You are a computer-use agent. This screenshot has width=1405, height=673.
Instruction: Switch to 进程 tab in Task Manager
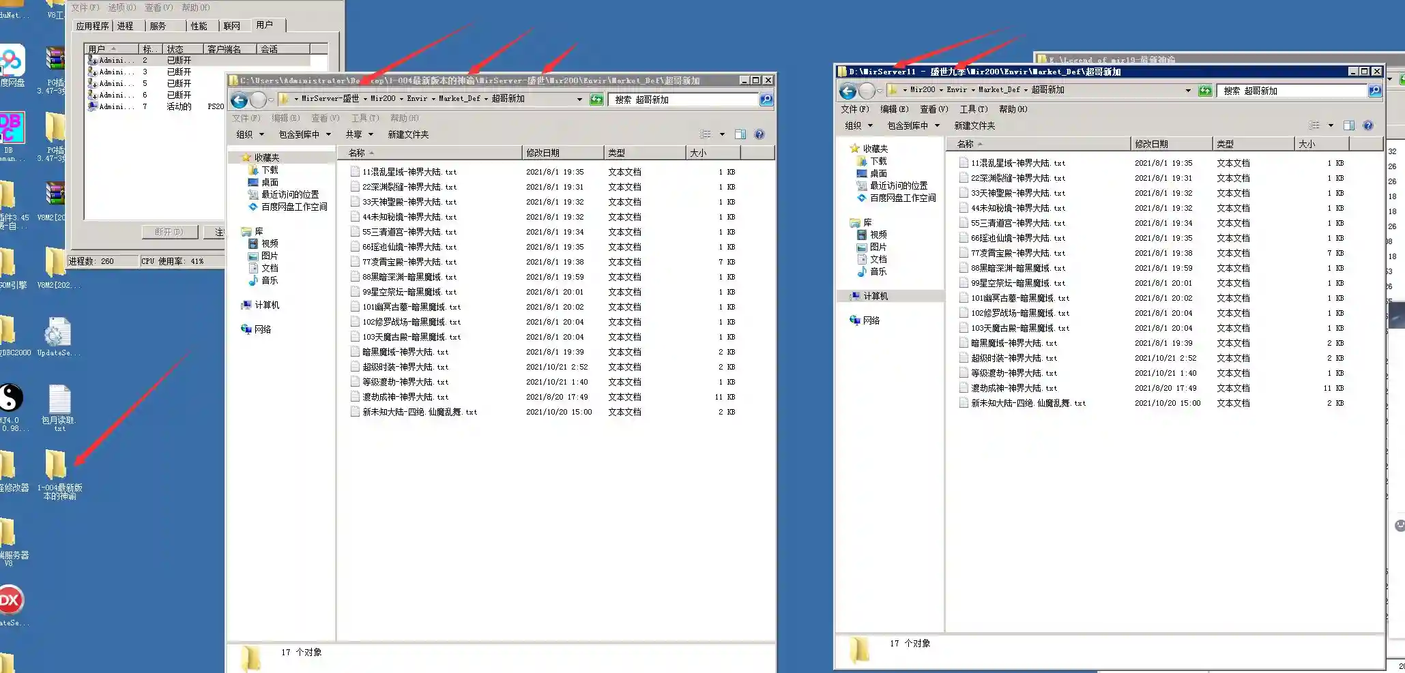tap(126, 26)
